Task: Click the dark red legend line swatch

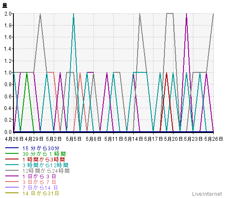Action: tap(12, 159)
